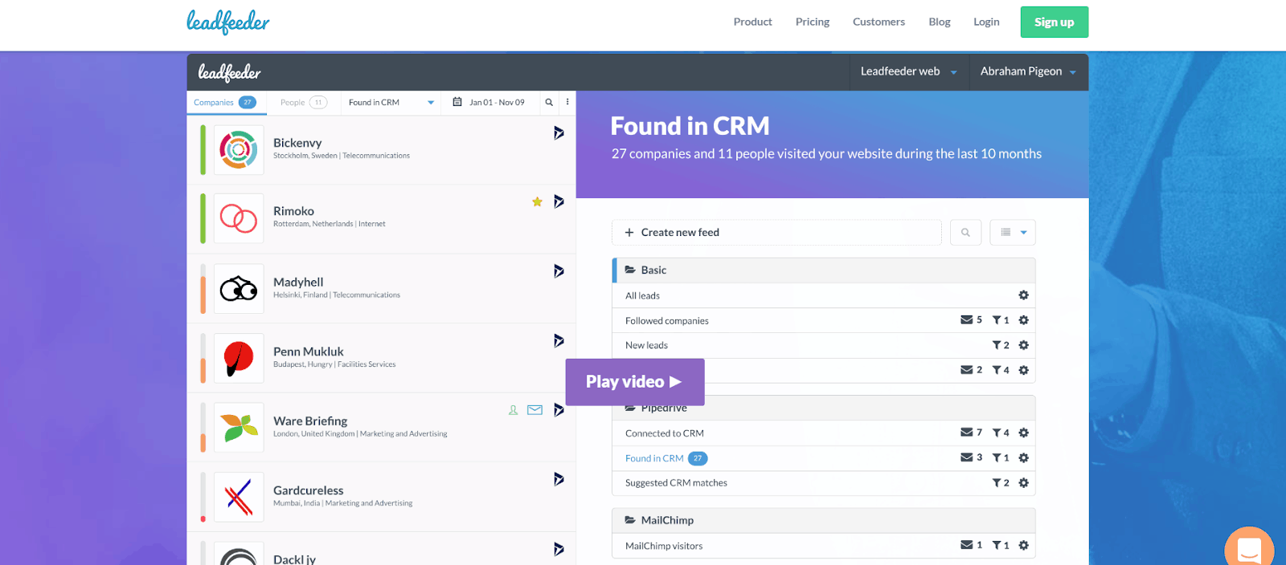Click filter icon on Followed companies row

click(997, 320)
